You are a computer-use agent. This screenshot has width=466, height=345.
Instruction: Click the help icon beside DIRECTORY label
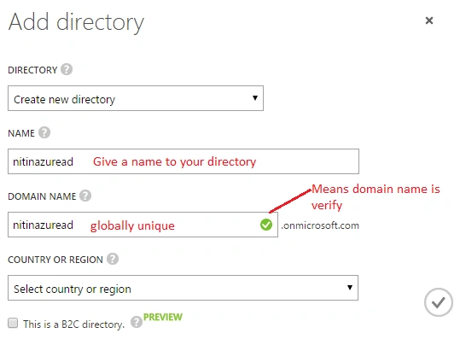[67, 69]
